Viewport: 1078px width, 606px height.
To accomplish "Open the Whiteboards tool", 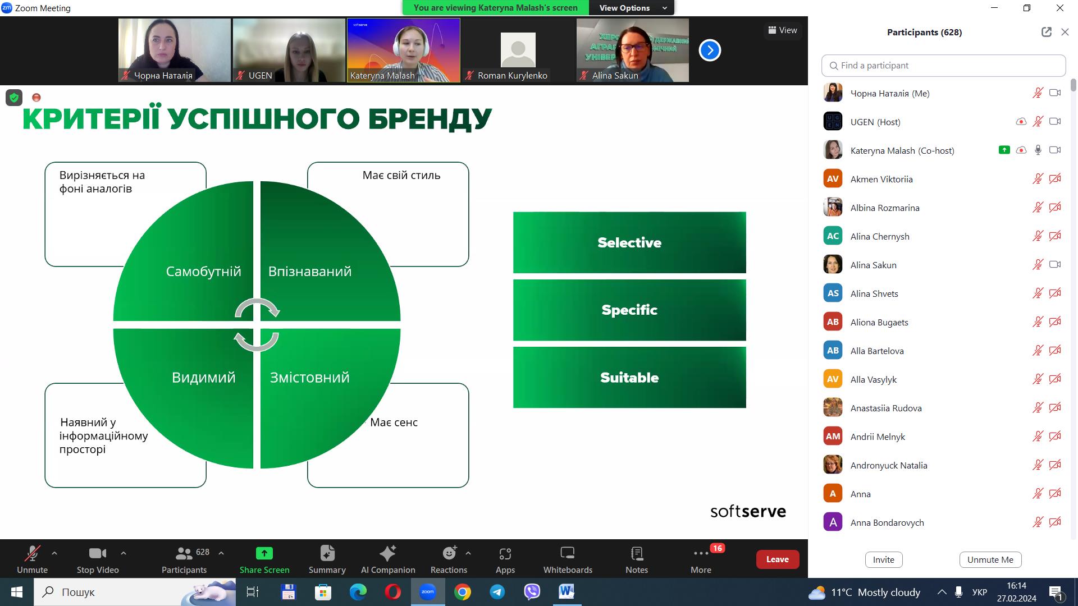I will (568, 559).
